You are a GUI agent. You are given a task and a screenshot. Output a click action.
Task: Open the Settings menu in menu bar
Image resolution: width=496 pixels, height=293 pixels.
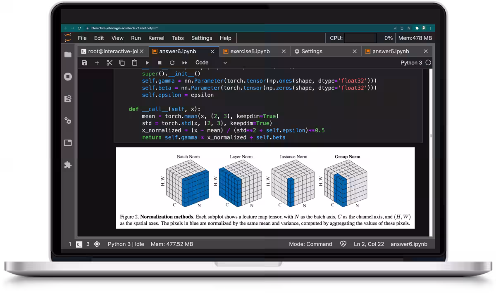pos(202,38)
